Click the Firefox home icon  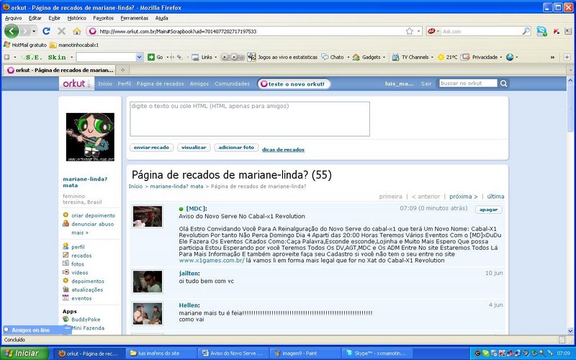76,31
